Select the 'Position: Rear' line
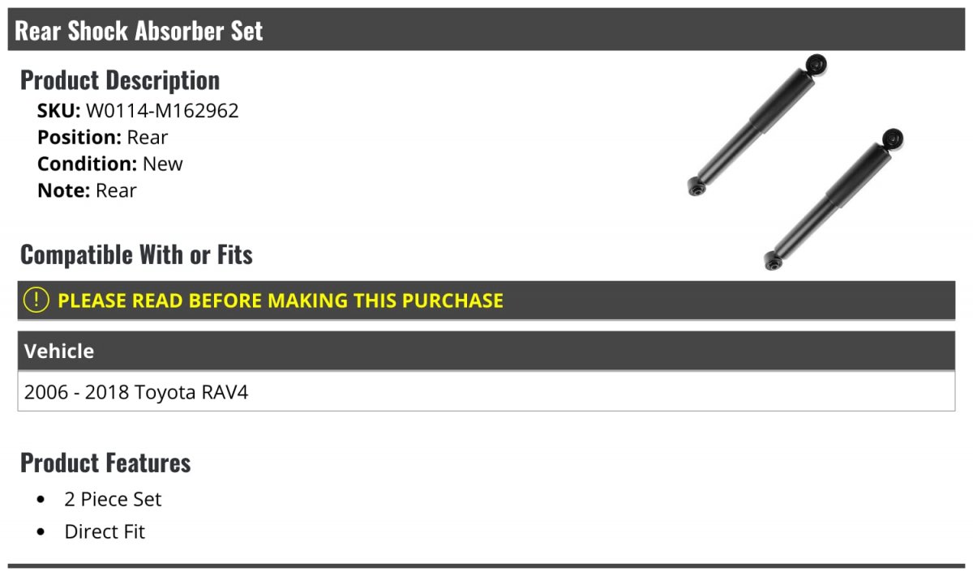Screen dimensions: 973x576 [x=102, y=137]
